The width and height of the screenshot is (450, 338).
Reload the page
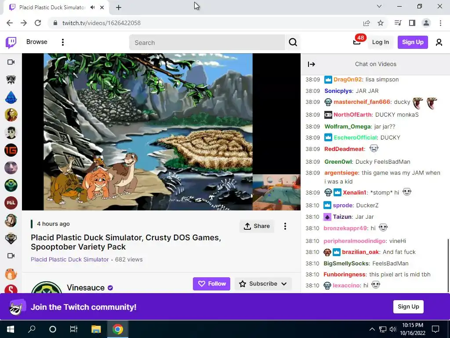[38, 23]
